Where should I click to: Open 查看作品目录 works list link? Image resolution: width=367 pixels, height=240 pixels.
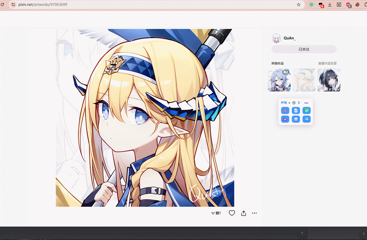point(327,63)
